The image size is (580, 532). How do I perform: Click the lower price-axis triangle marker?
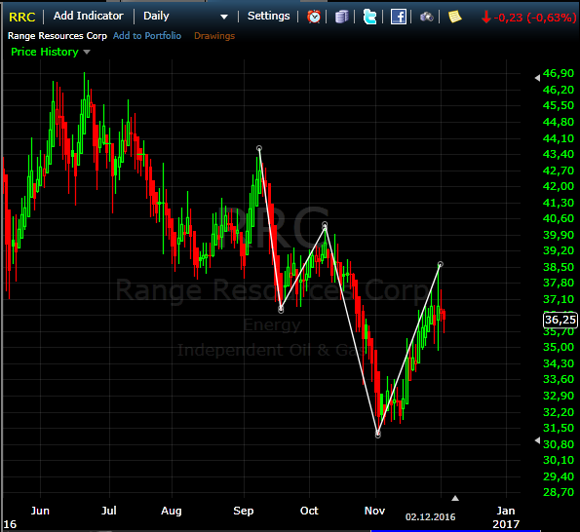pos(537,440)
